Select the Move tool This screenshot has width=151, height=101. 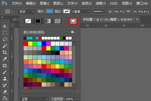click(x=5, y=26)
